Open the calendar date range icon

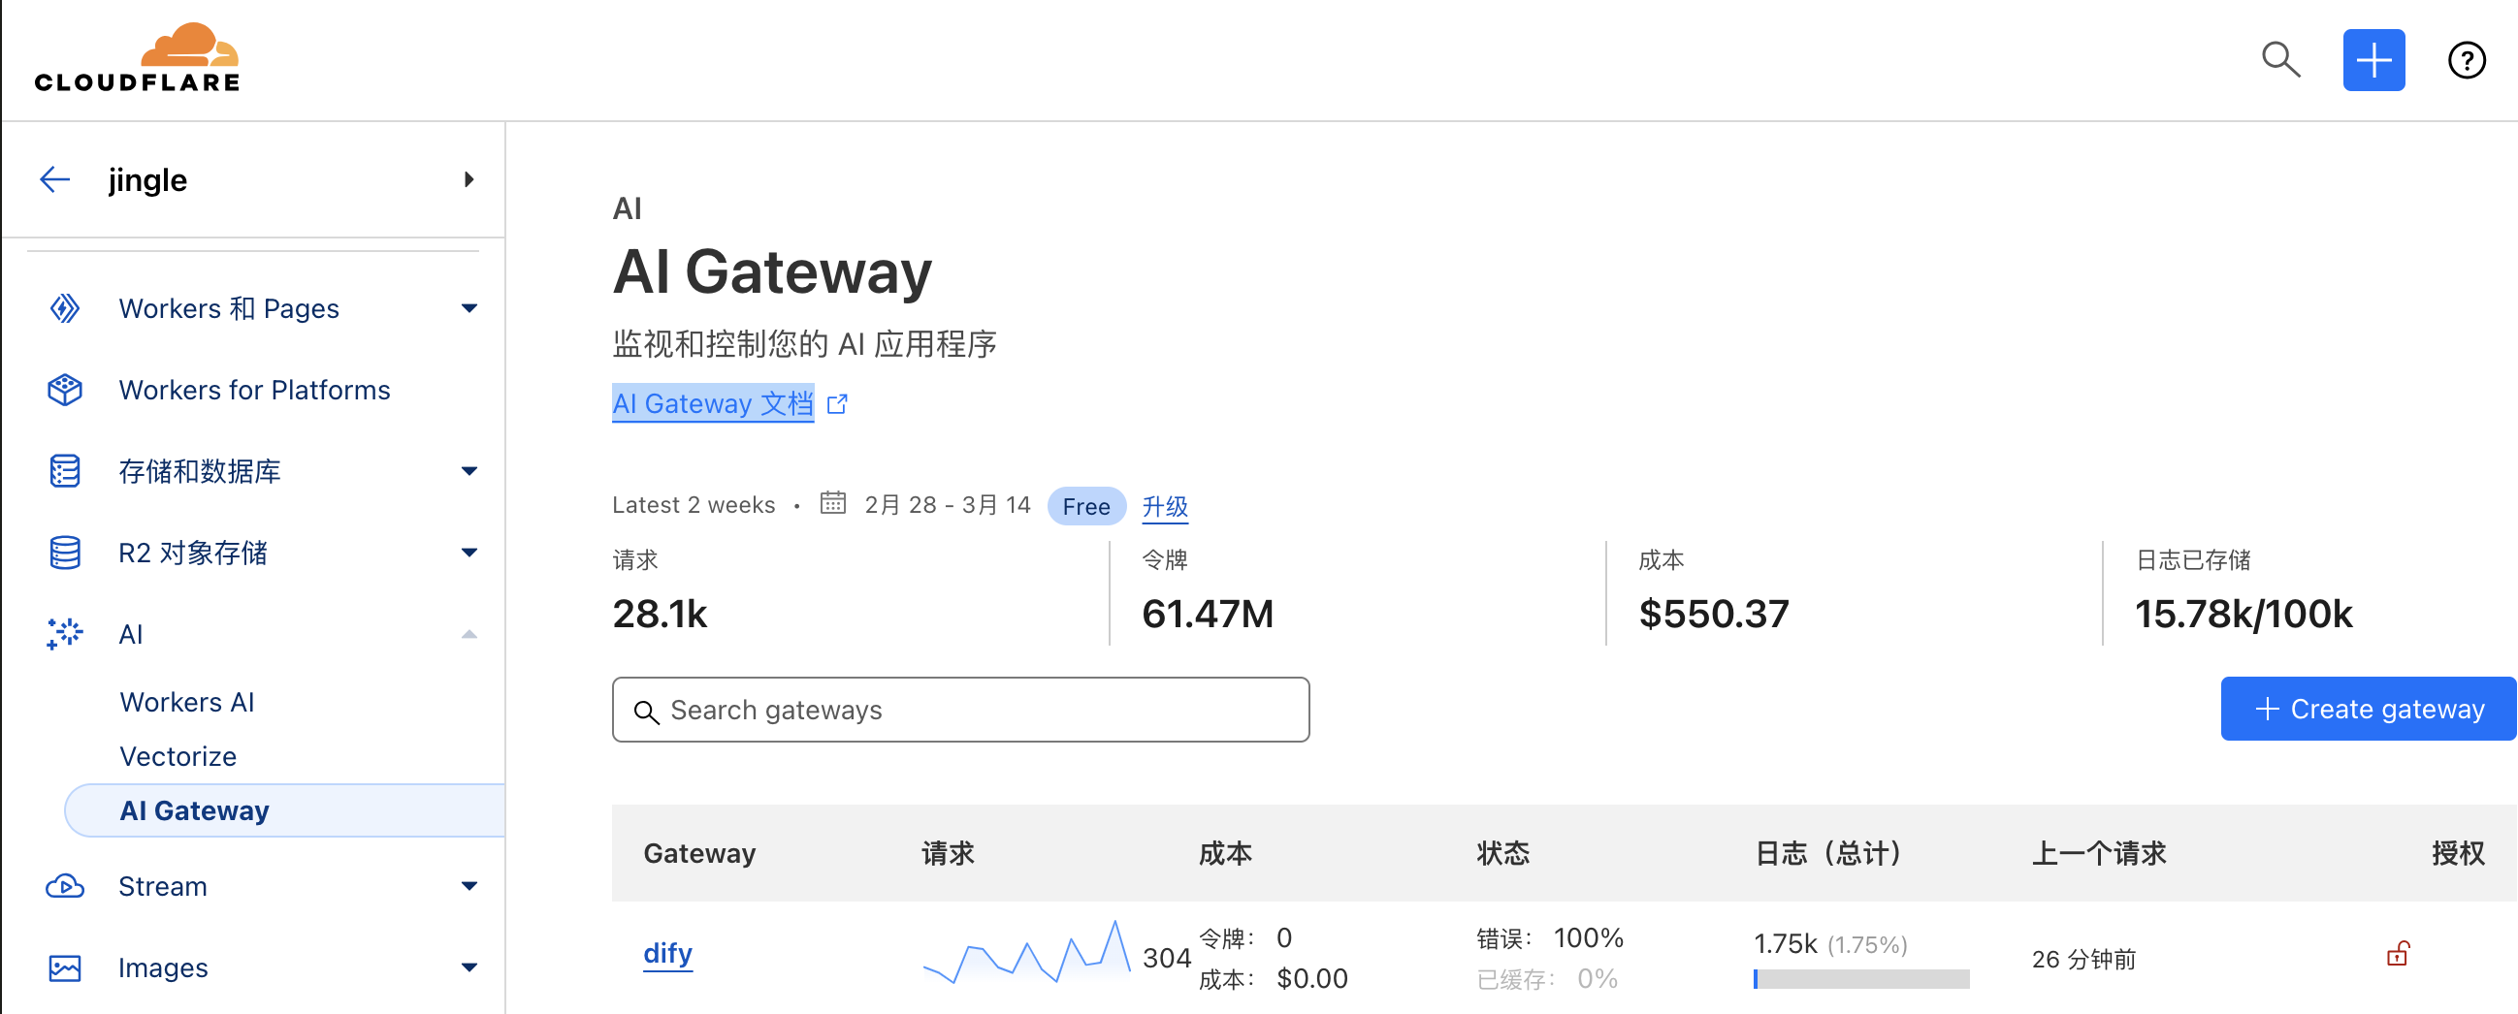coord(833,502)
